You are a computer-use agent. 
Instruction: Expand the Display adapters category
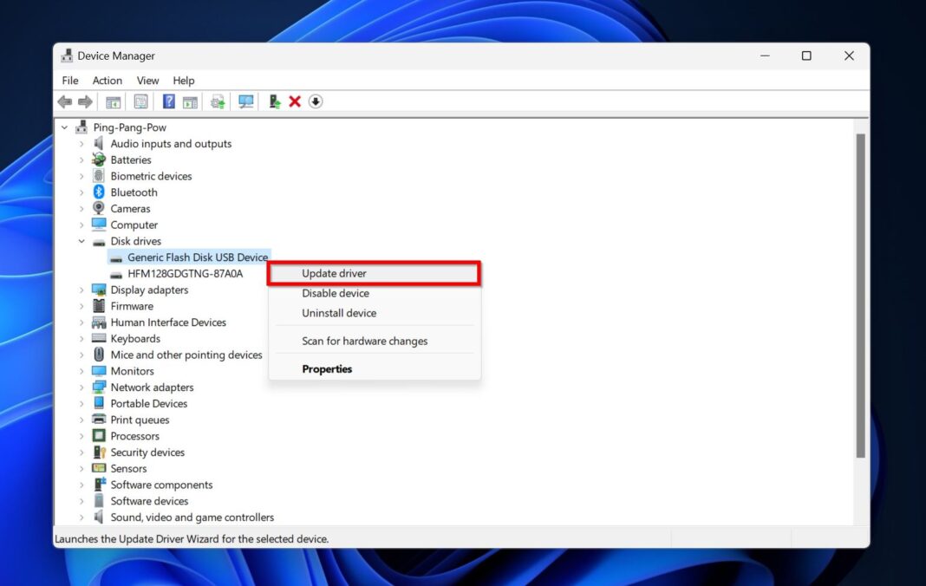coord(81,290)
